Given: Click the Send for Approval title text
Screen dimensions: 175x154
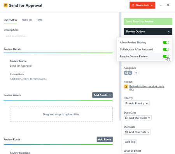Looking at the screenshot, I should tap(26, 5).
